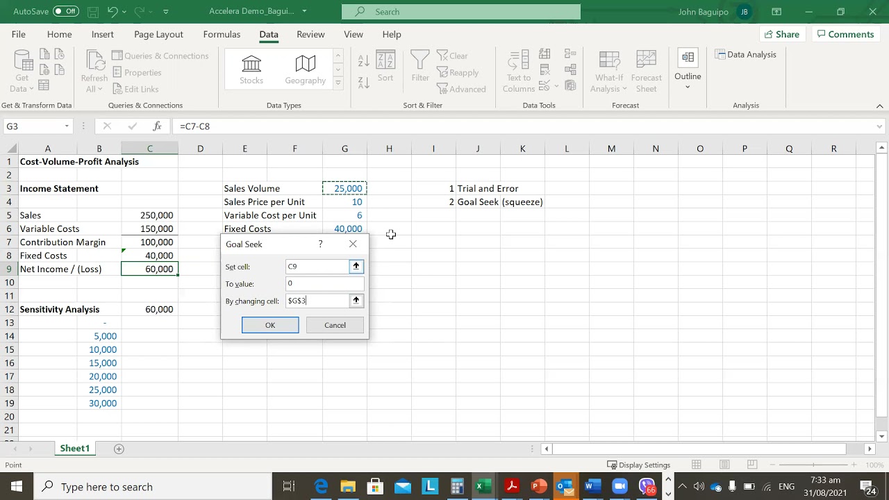Screen dimensions: 889x500
Task: Switch to Page Layout view icon
Action: [724, 465]
